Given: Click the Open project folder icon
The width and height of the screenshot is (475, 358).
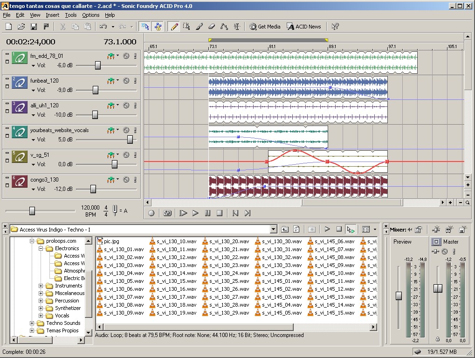Looking at the screenshot, I should tap(21, 27).
